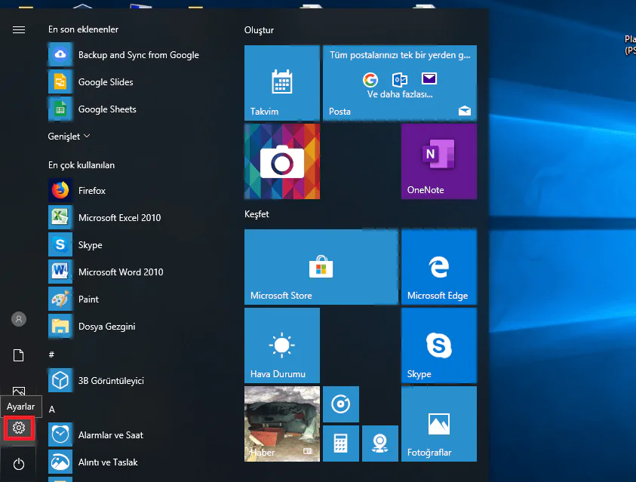The image size is (636, 482).
Task: Open the Settings gear (Ayarlar) icon
Action: coord(19,428)
